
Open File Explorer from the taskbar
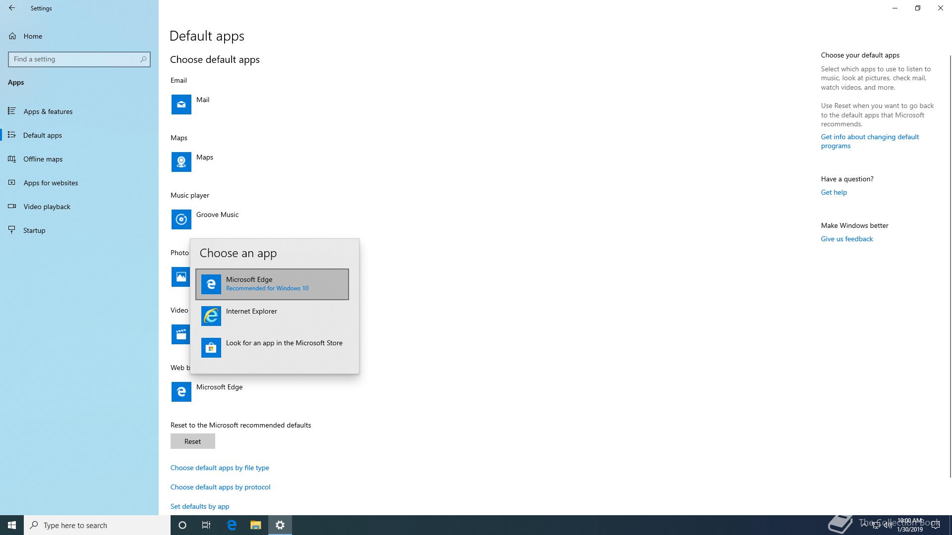coord(255,525)
